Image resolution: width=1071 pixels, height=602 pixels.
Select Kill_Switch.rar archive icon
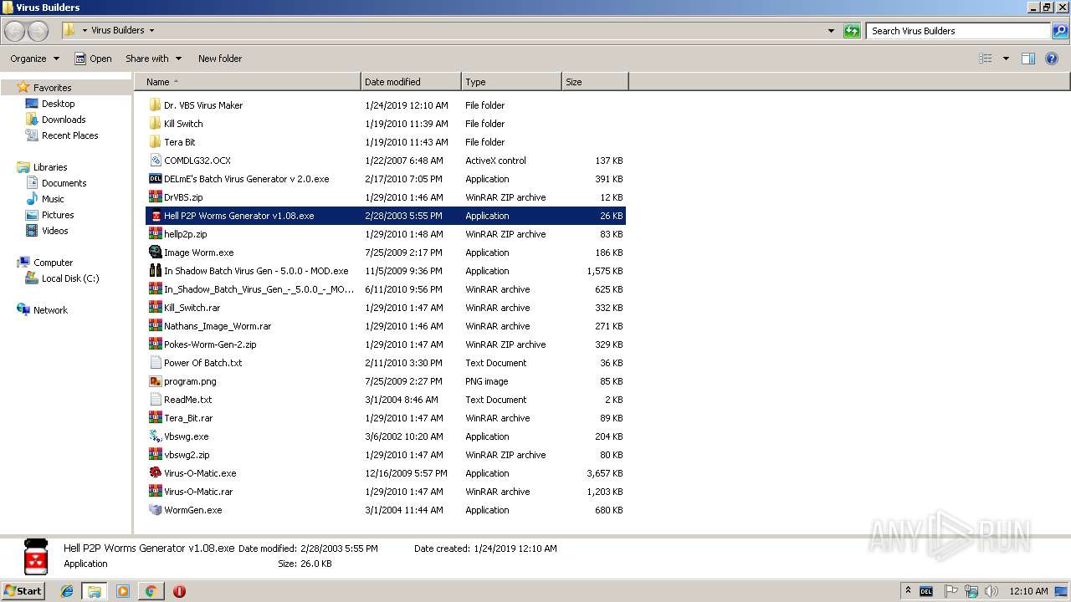(x=155, y=308)
